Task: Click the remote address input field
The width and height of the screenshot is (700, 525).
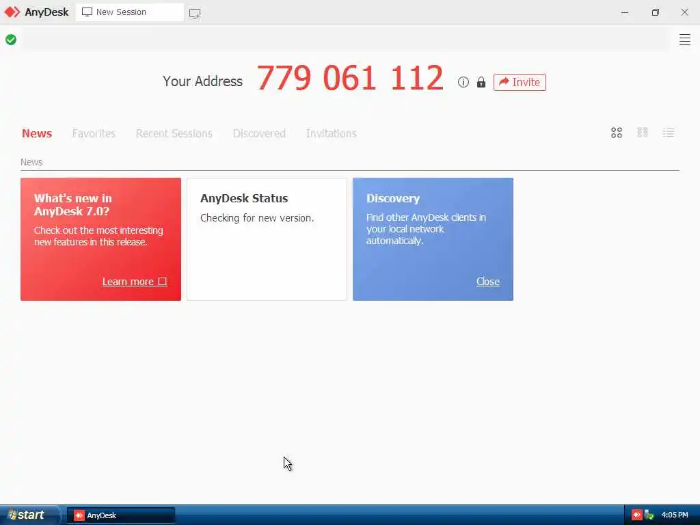Action: click(345, 40)
